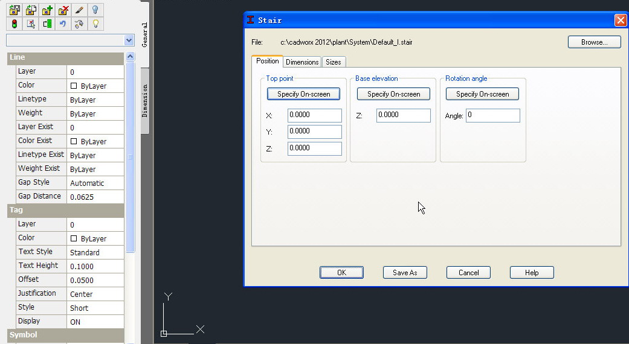Confirm the Stair dialog with OK

tap(341, 273)
